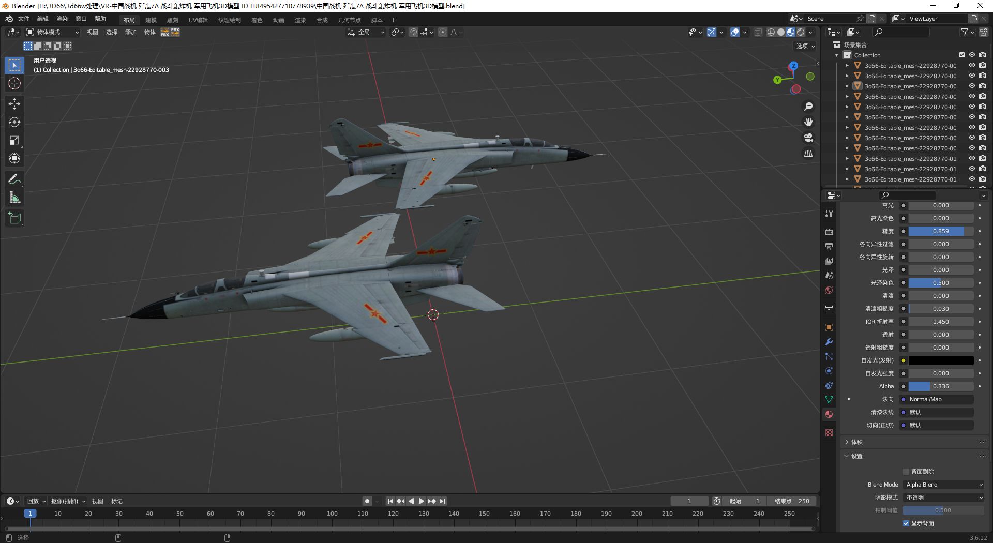Toggle X-ray mode in viewport header
Image resolution: width=993 pixels, height=543 pixels.
758,32
